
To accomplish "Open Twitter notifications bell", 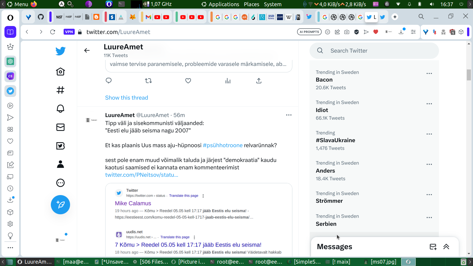I will pyautogui.click(x=60, y=108).
